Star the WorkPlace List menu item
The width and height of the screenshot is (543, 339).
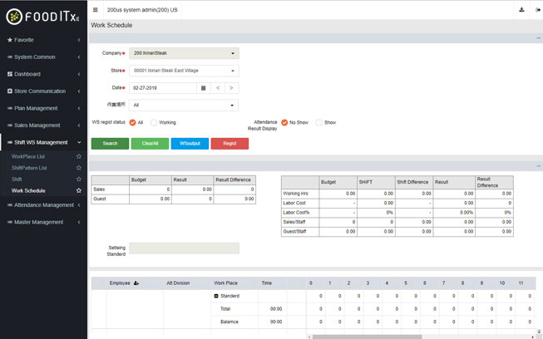79,156
